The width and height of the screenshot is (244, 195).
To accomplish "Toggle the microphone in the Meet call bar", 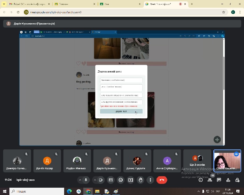I will click(86, 180).
